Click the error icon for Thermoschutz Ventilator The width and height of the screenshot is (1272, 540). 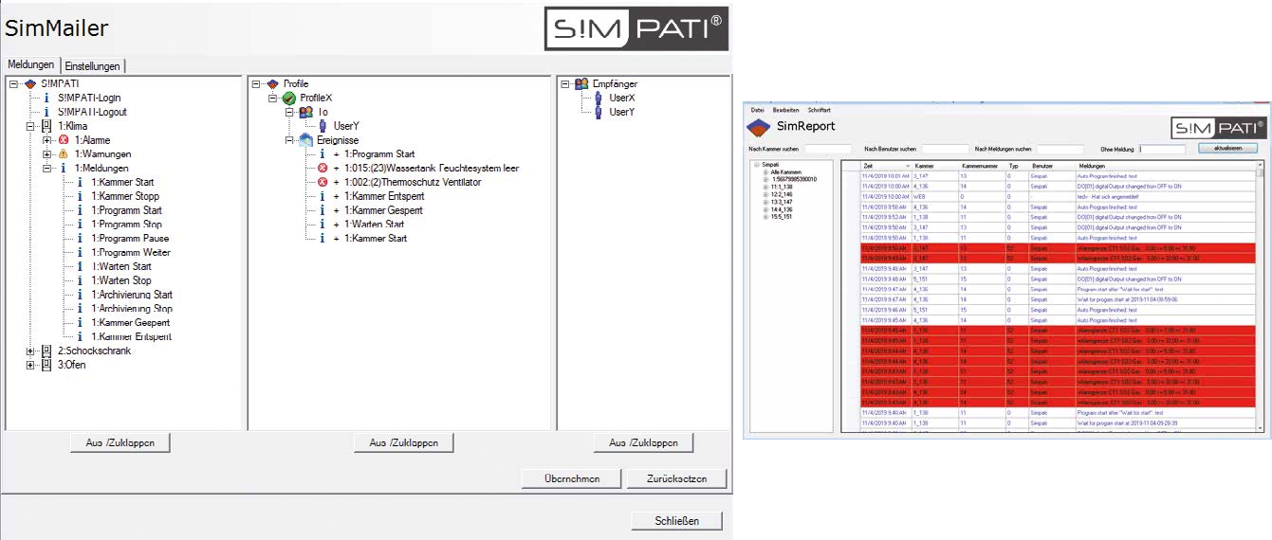coord(323,182)
